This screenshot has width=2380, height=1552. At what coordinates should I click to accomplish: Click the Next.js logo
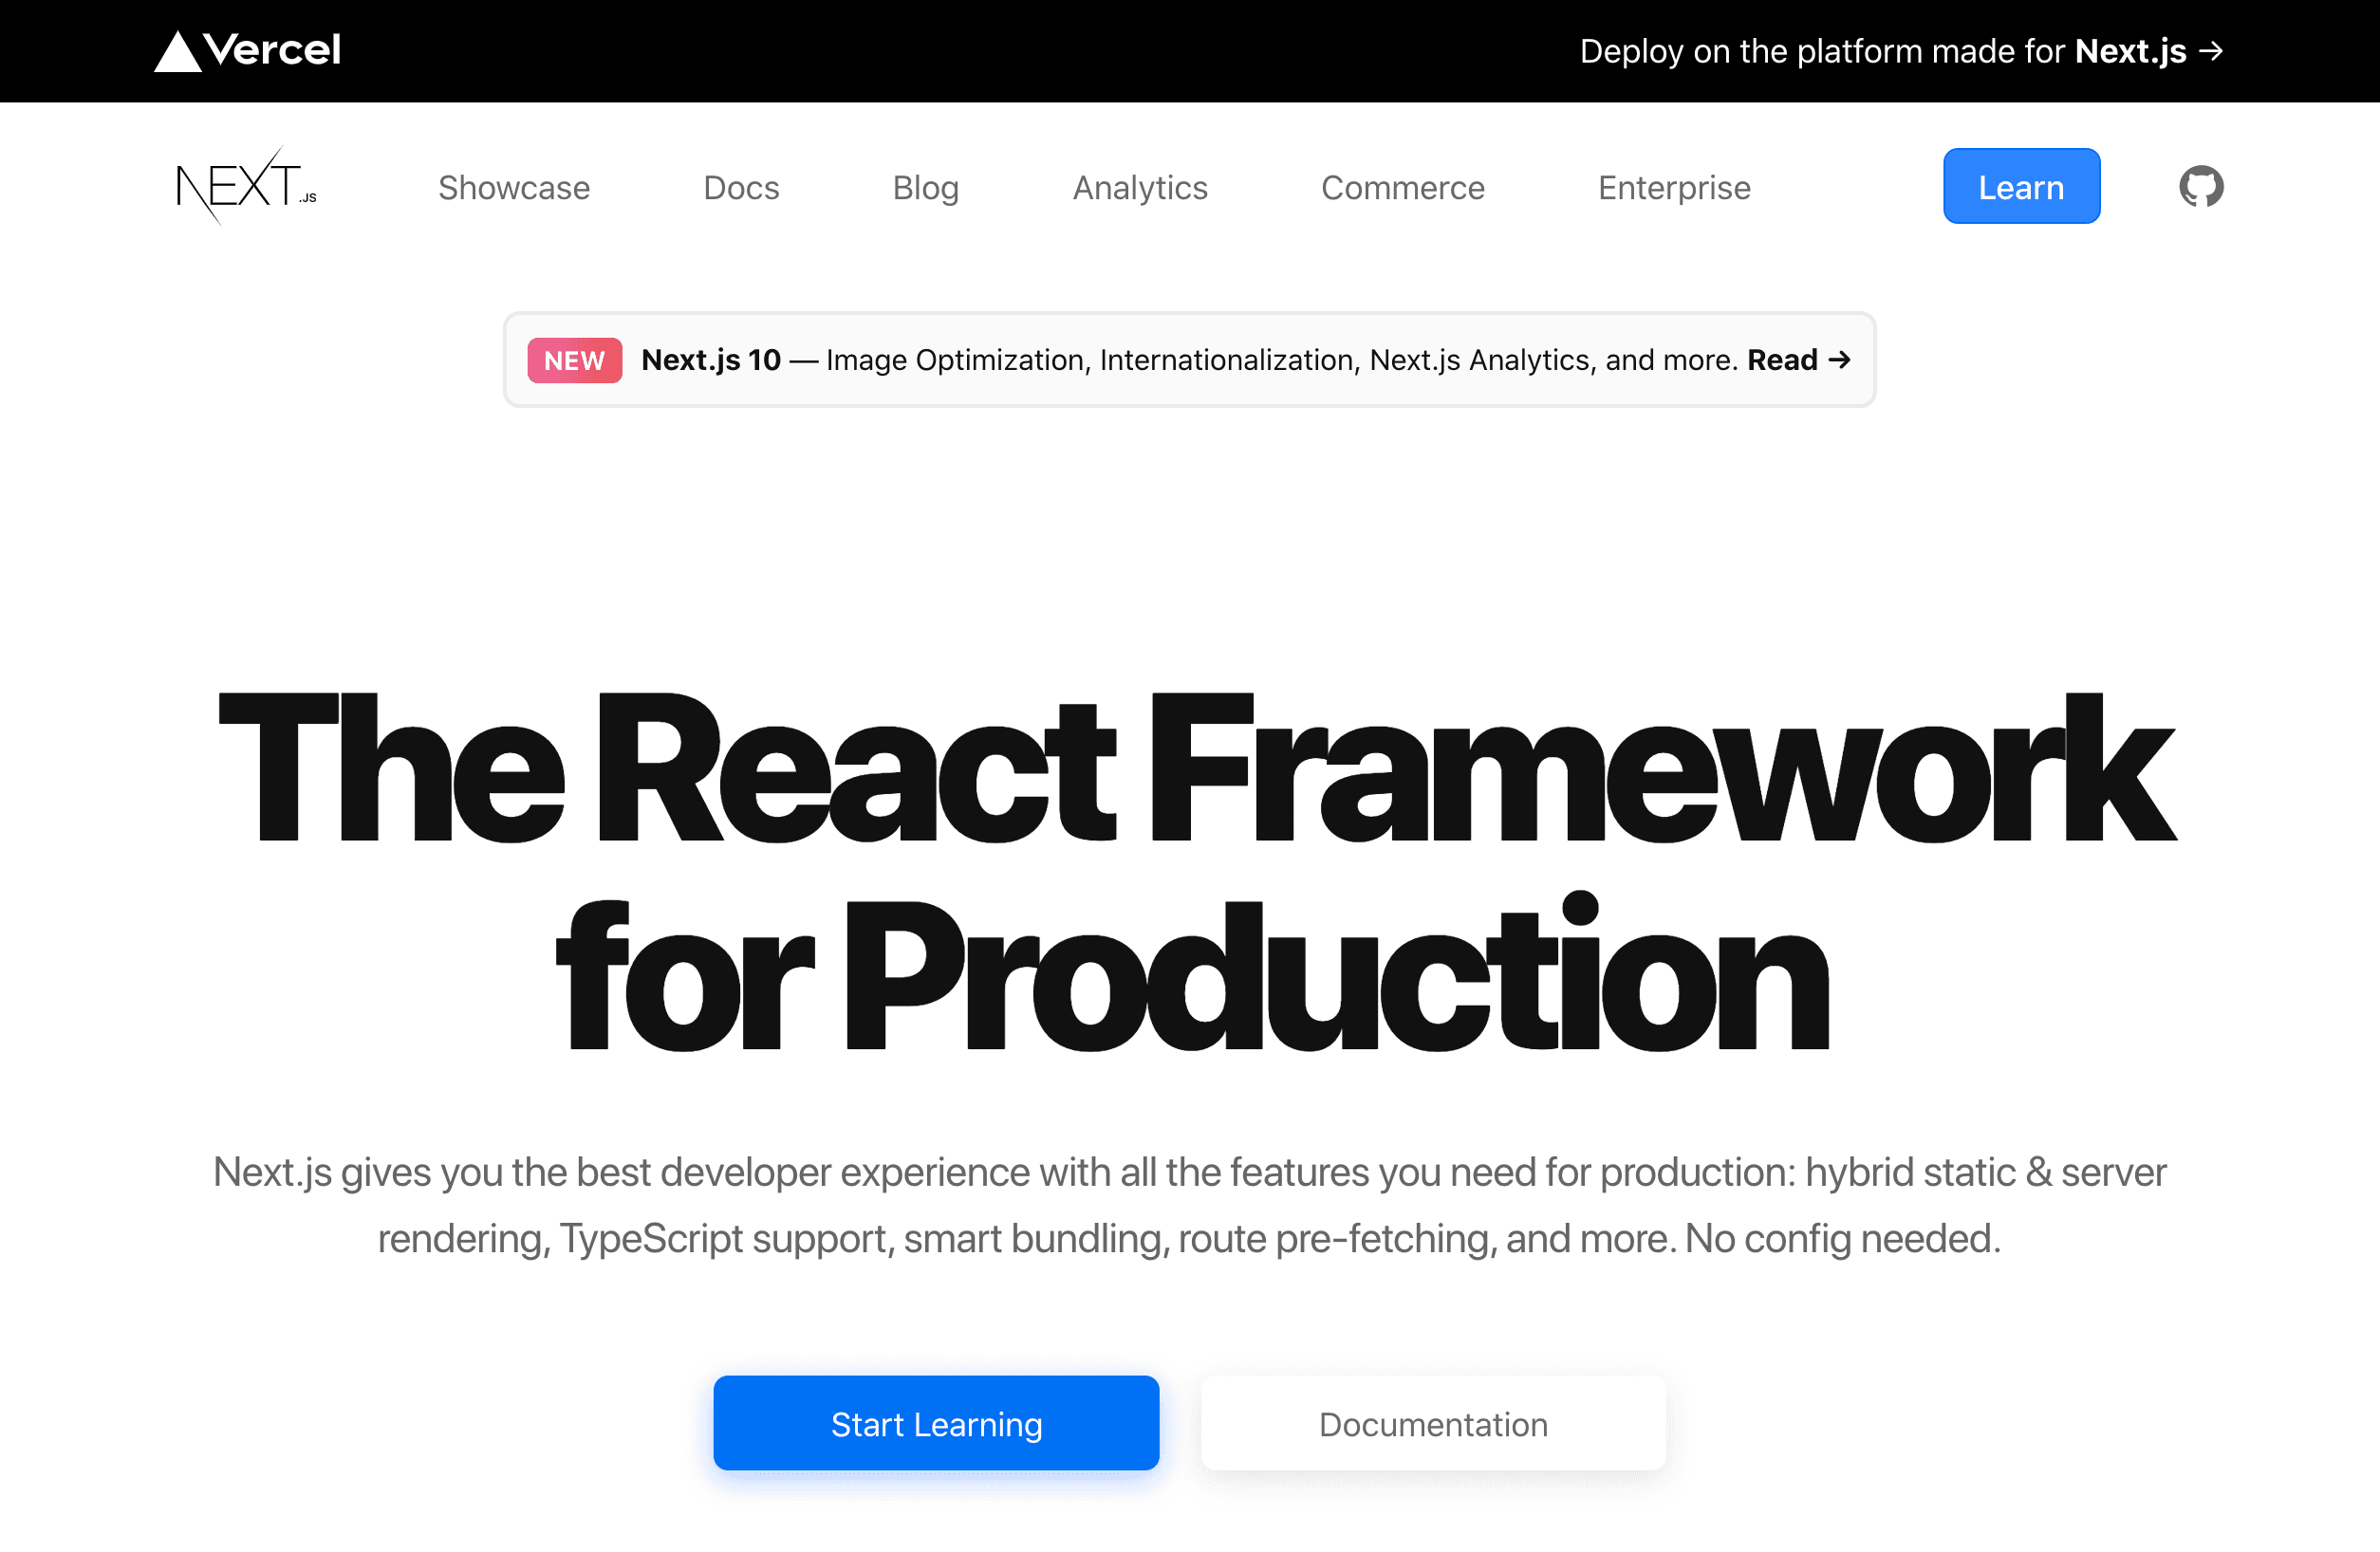(x=246, y=187)
